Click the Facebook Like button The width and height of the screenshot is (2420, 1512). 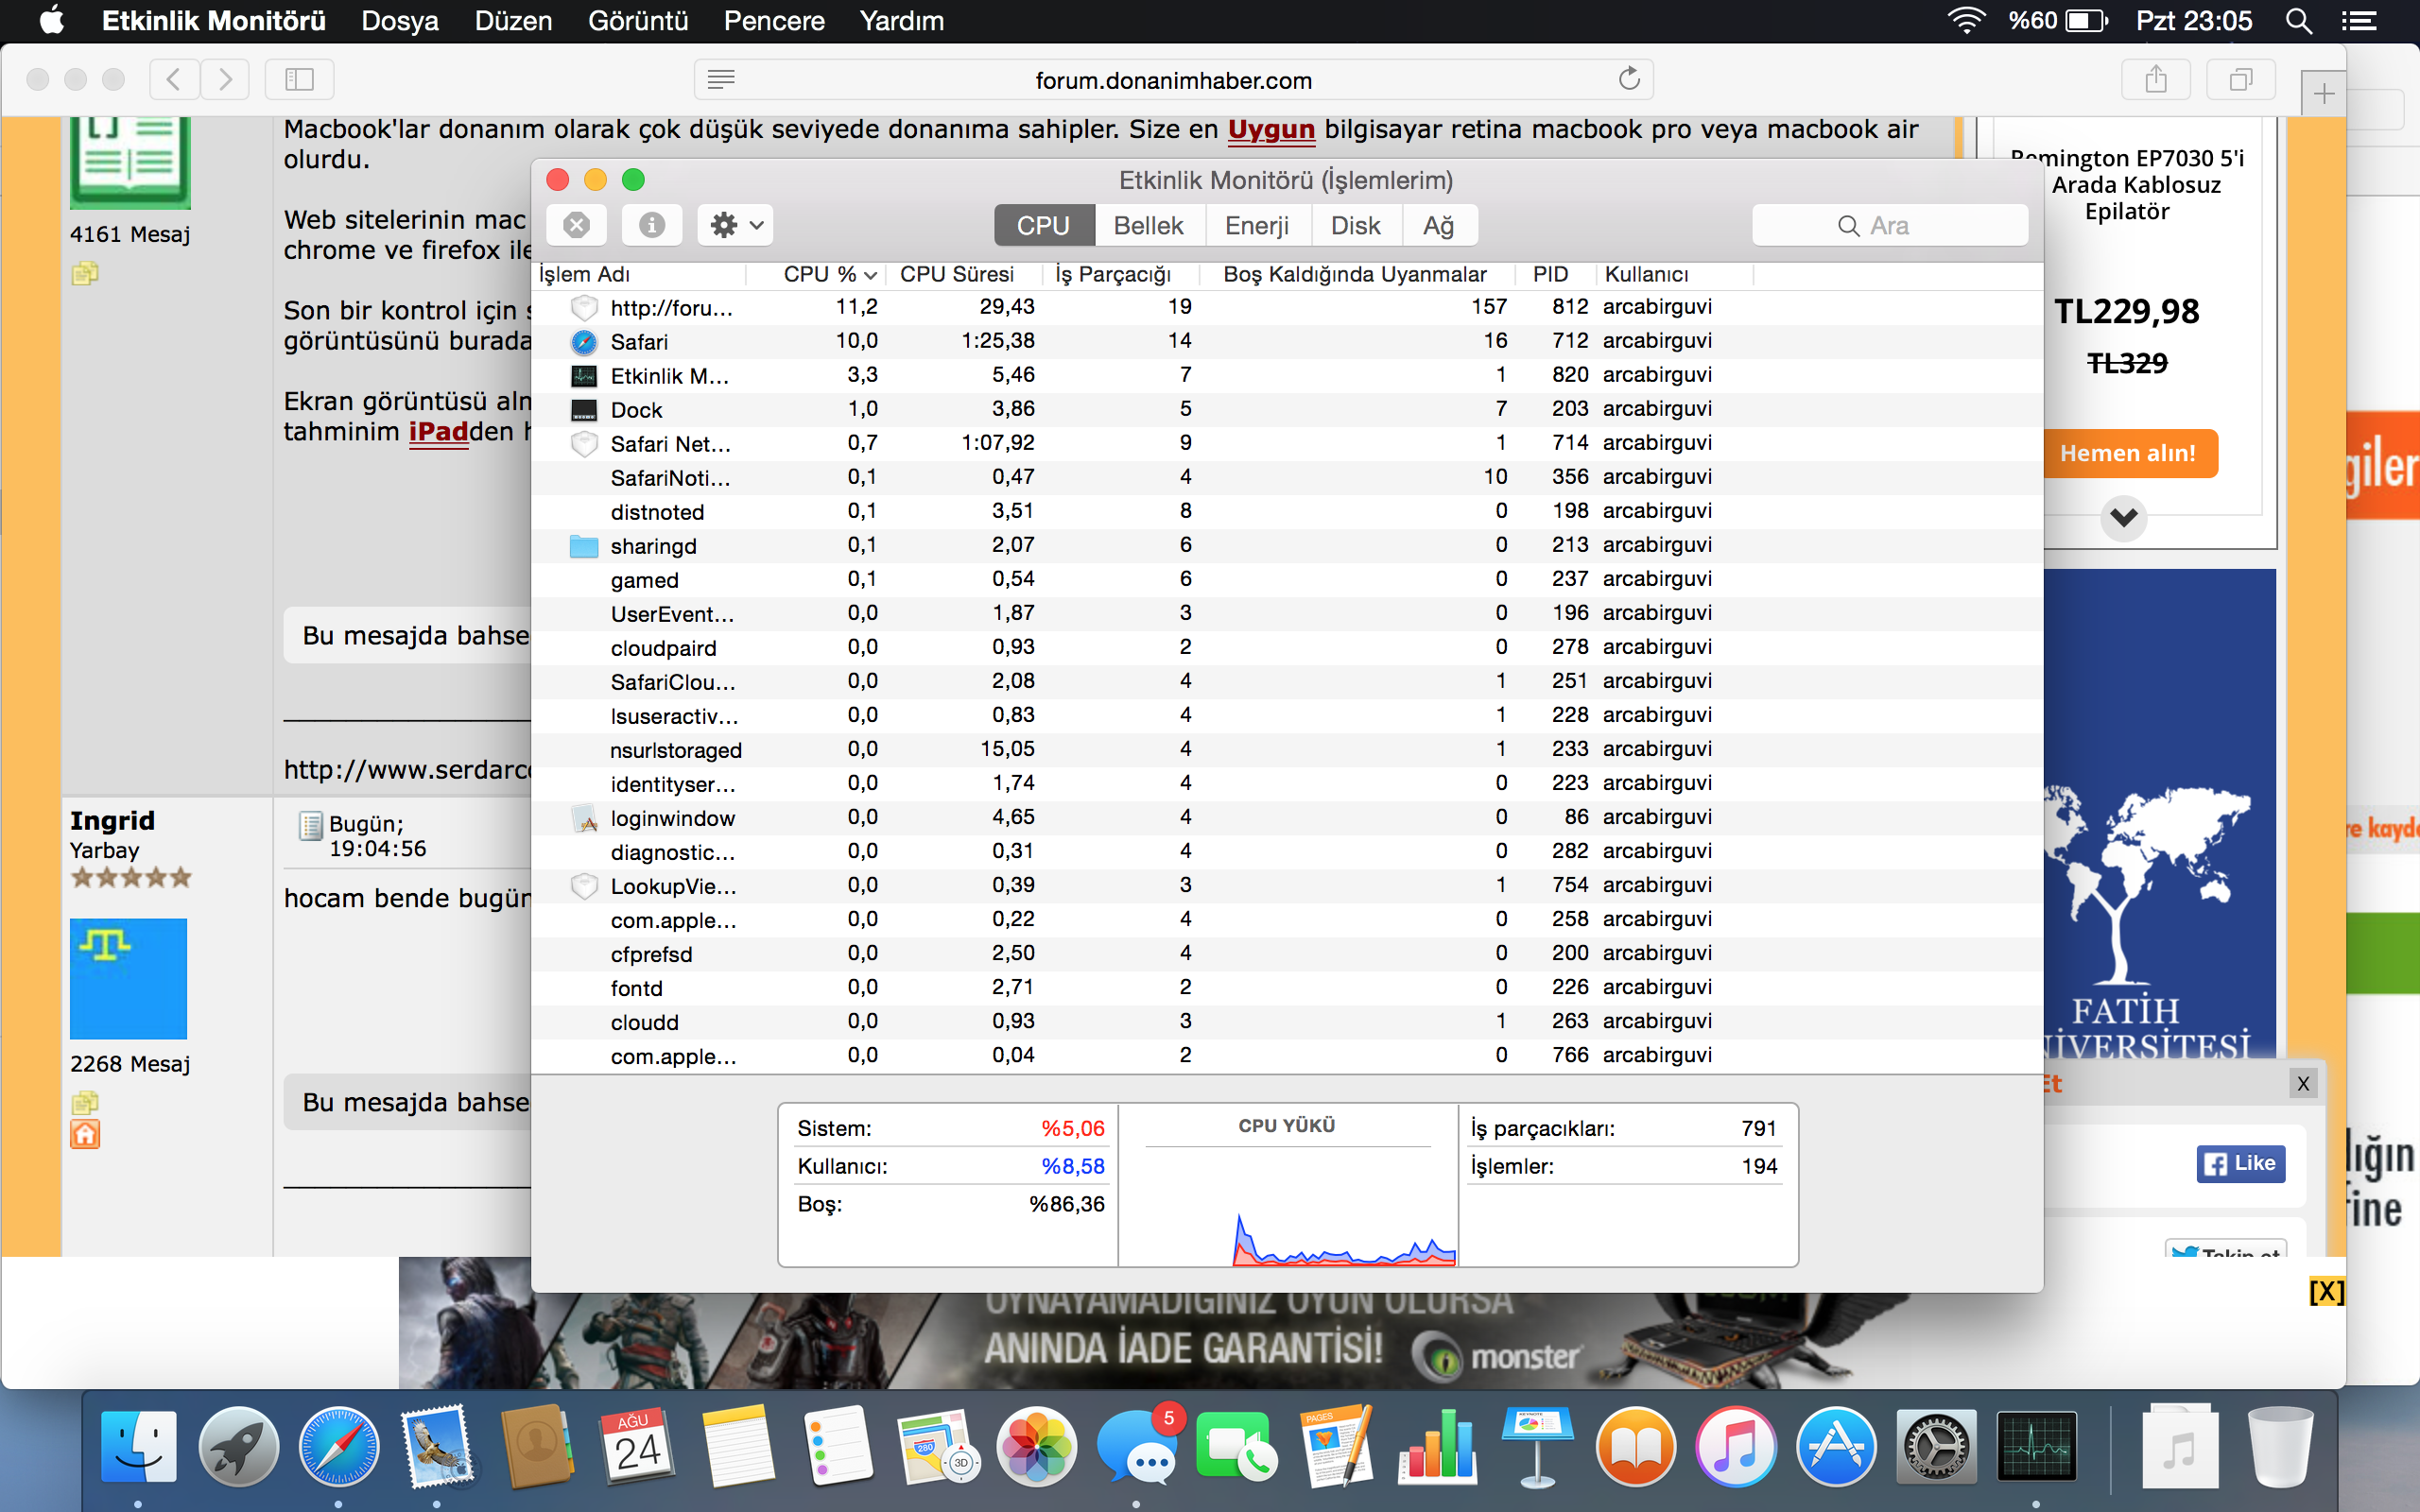click(2241, 1163)
